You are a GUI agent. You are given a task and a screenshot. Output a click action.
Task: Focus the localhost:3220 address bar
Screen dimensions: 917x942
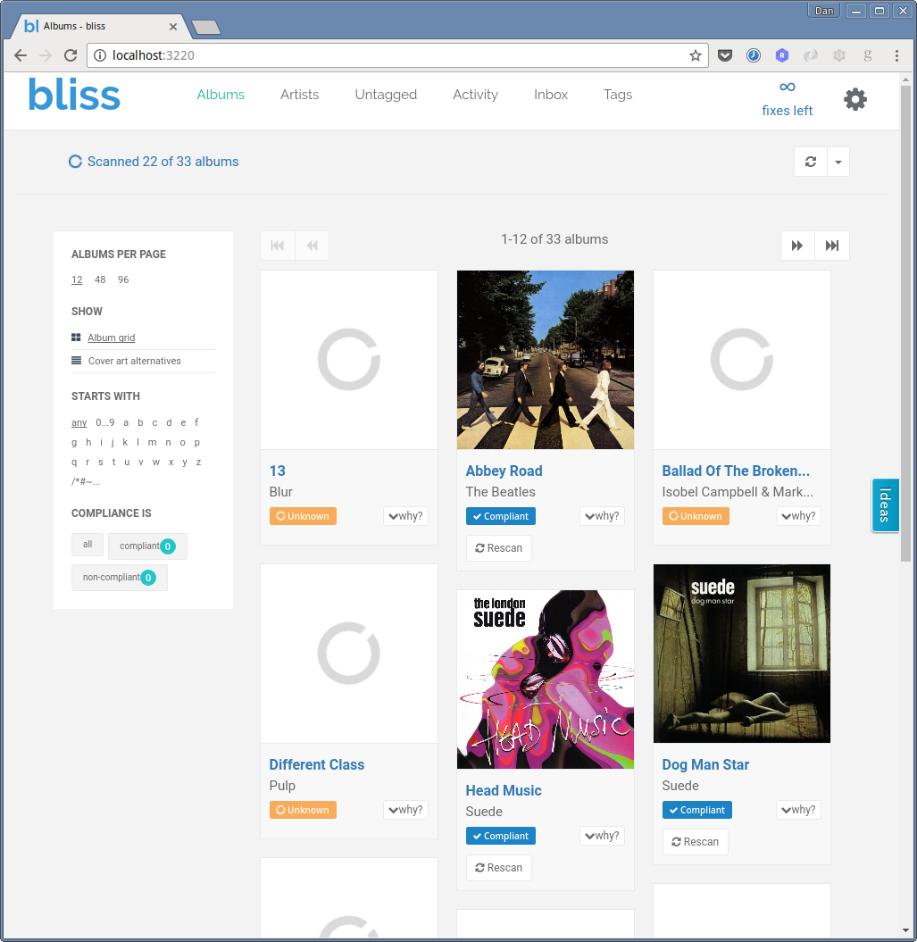396,55
